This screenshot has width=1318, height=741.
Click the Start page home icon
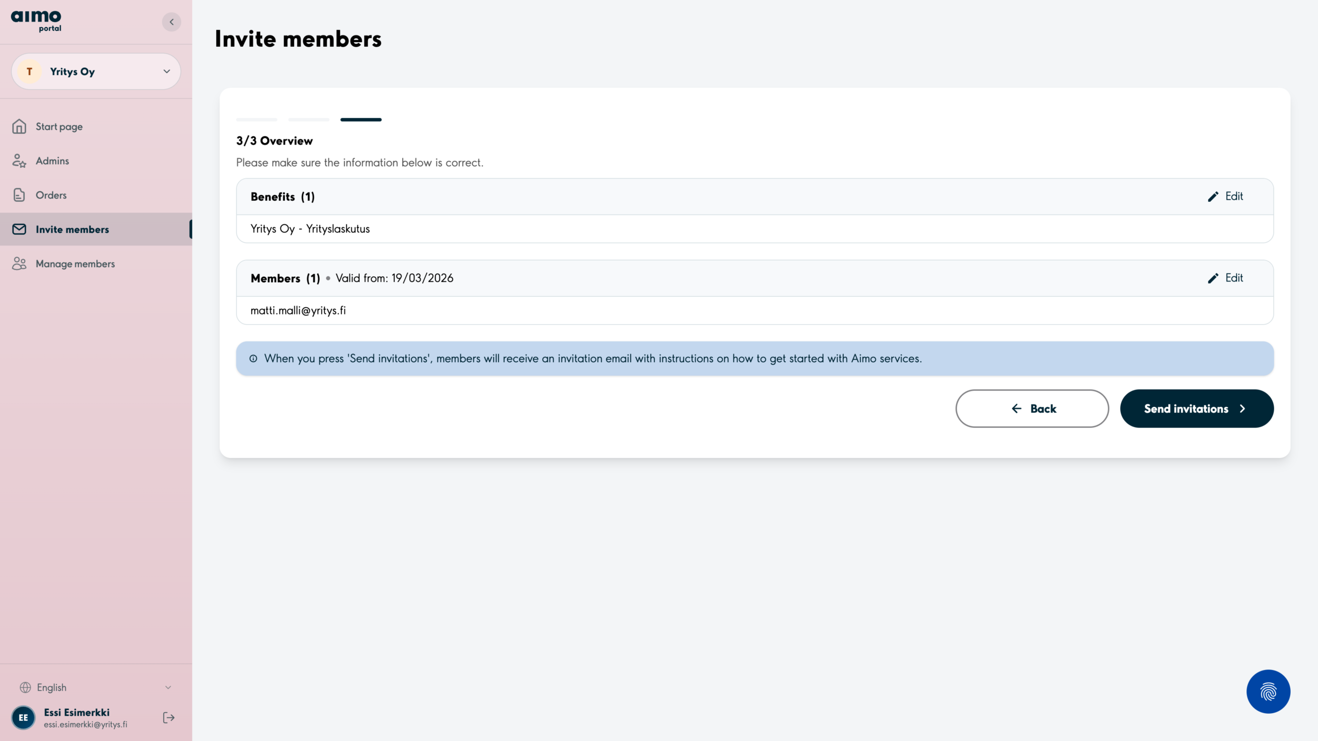click(19, 127)
